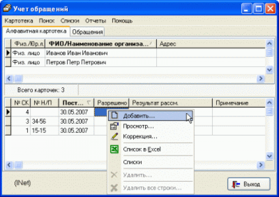Open the Отчеты menu
This screenshot has height=197, width=279.
(x=96, y=21)
